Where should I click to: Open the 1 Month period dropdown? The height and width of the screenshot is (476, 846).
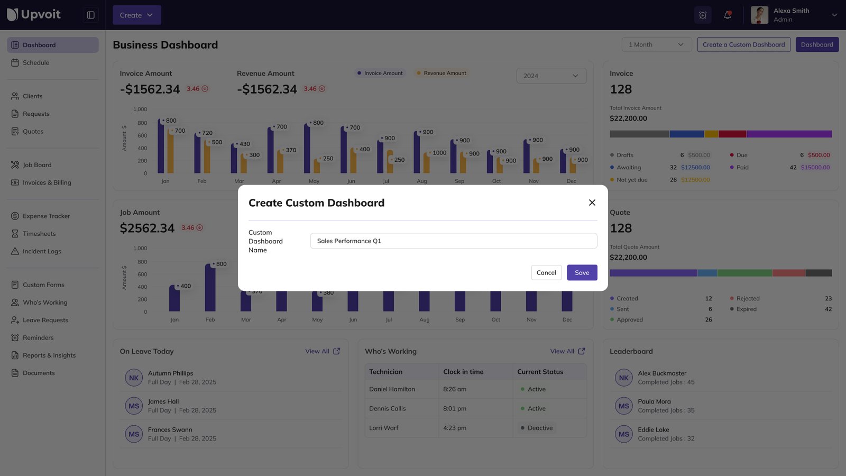click(656, 44)
